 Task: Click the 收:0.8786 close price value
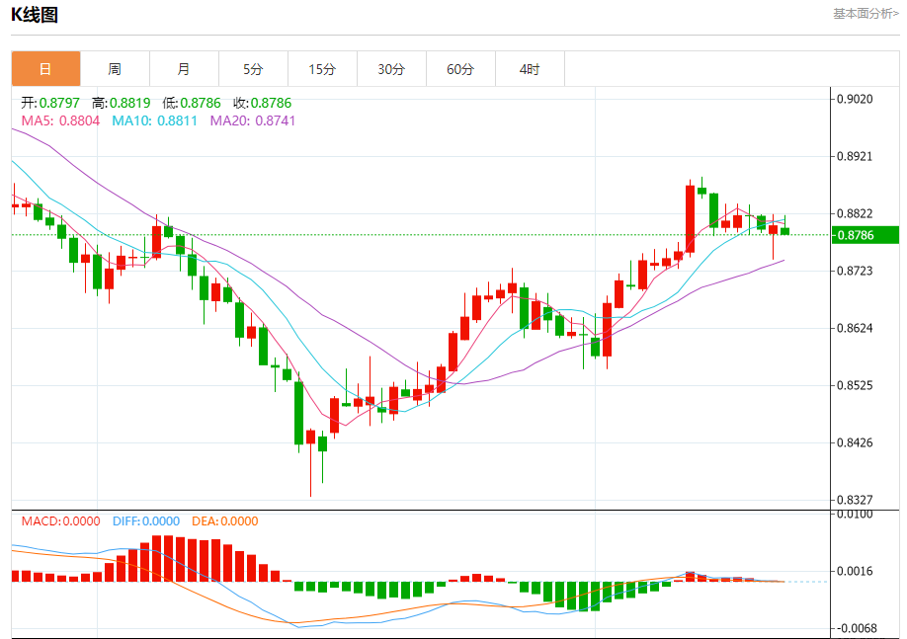tap(262, 103)
